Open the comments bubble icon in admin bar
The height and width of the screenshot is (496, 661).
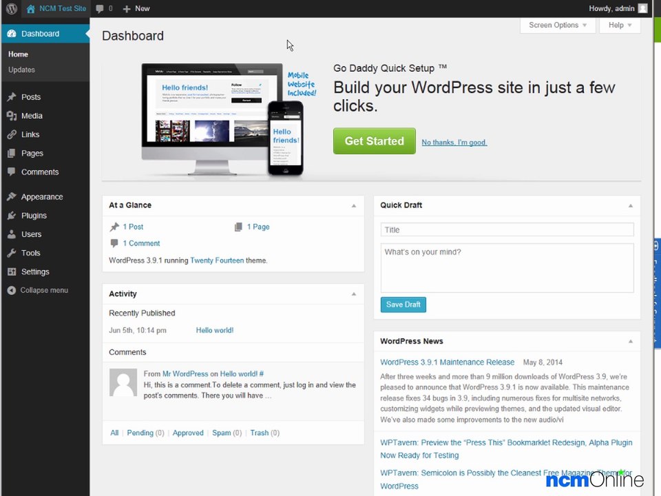pos(99,9)
